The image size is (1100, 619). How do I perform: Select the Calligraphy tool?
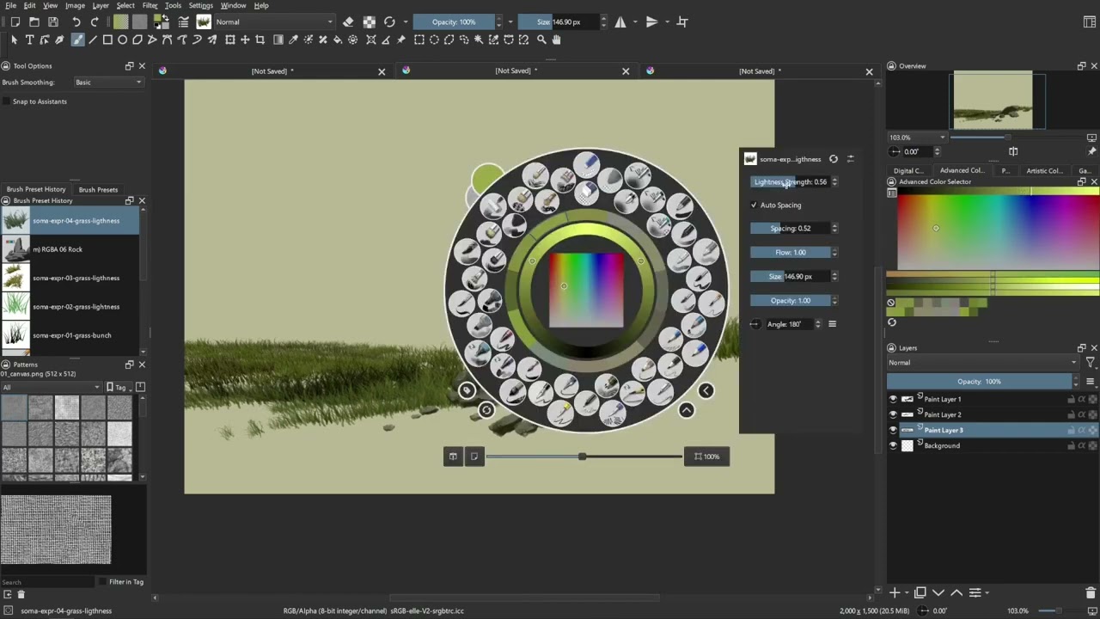point(59,40)
